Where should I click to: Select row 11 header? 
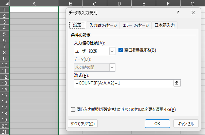coord(4,71)
